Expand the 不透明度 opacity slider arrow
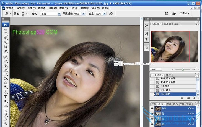Viewport: 202px width, 127px height. click(83, 13)
